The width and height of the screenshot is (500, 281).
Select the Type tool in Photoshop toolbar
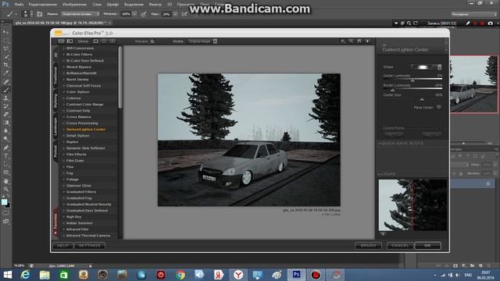(x=5, y=156)
